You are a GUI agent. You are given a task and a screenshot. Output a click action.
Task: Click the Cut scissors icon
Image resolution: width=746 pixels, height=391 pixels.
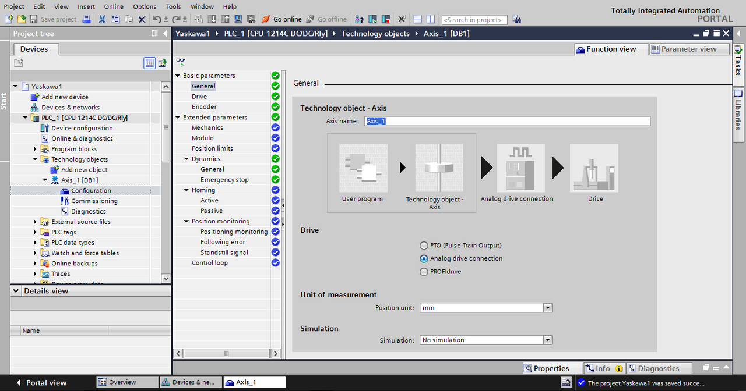[103, 19]
